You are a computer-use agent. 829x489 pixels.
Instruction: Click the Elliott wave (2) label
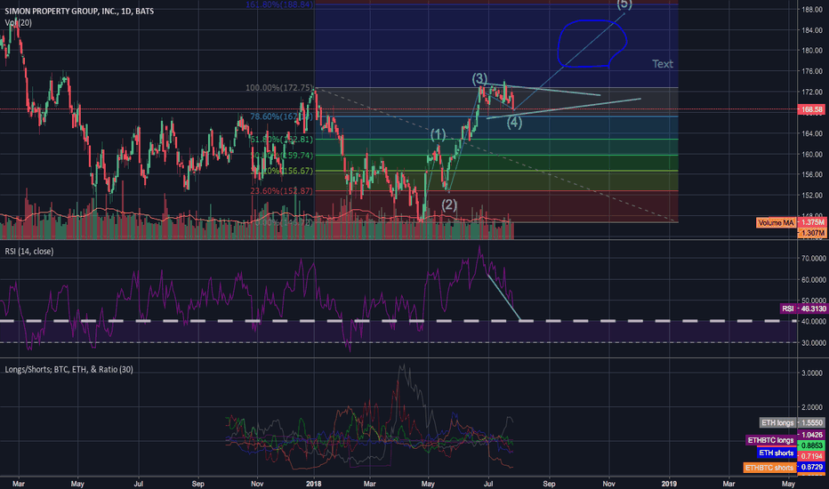[x=449, y=204]
